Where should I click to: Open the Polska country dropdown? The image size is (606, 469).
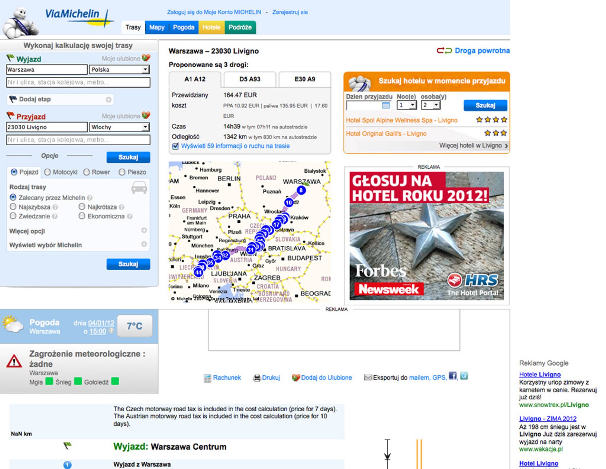[145, 70]
